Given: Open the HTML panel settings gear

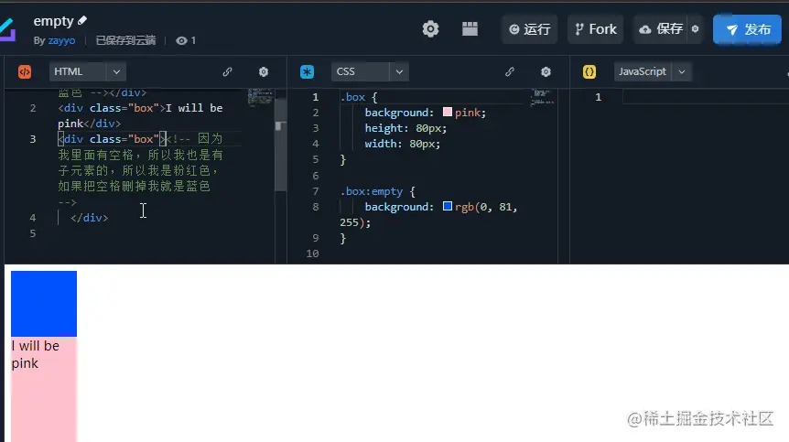Looking at the screenshot, I should pos(264,72).
